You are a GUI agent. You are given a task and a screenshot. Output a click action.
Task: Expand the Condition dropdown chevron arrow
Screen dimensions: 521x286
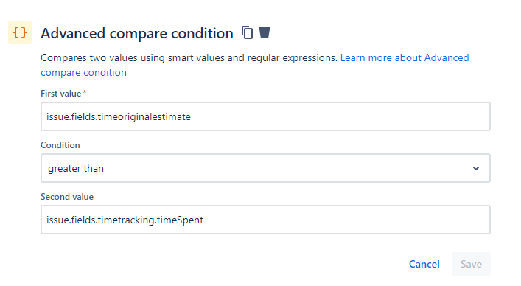pos(476,168)
